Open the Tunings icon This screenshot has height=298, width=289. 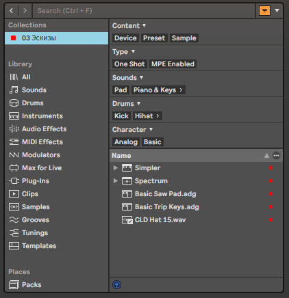14,233
